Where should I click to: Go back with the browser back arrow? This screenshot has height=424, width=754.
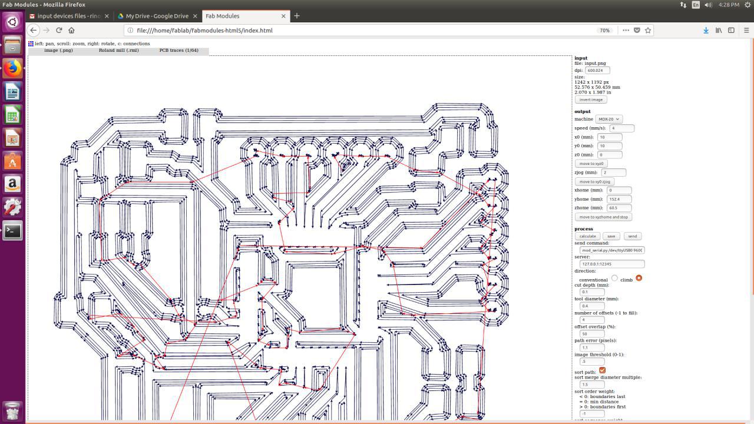pos(34,30)
